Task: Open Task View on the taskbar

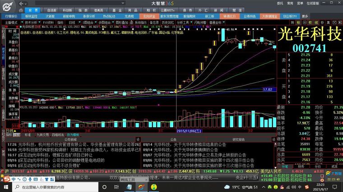Action: pyautogui.click(x=116, y=187)
